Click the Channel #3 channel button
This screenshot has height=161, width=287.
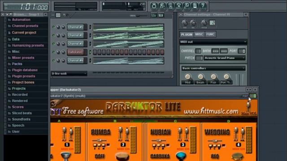point(75,44)
